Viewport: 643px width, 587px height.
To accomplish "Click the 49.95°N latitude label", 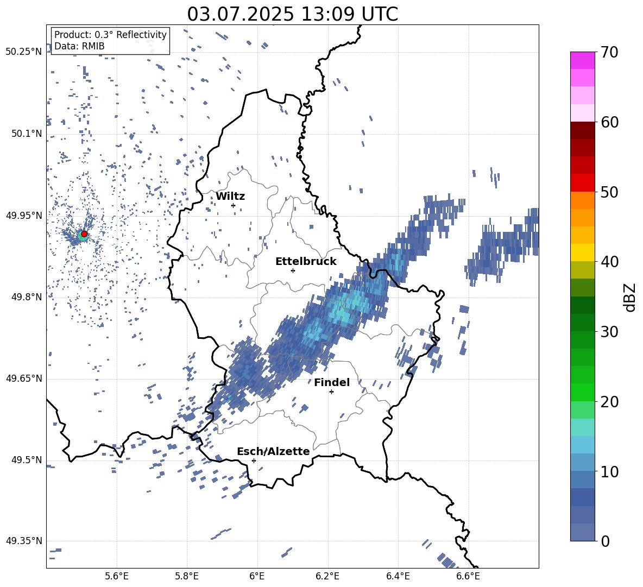I will pos(24,216).
